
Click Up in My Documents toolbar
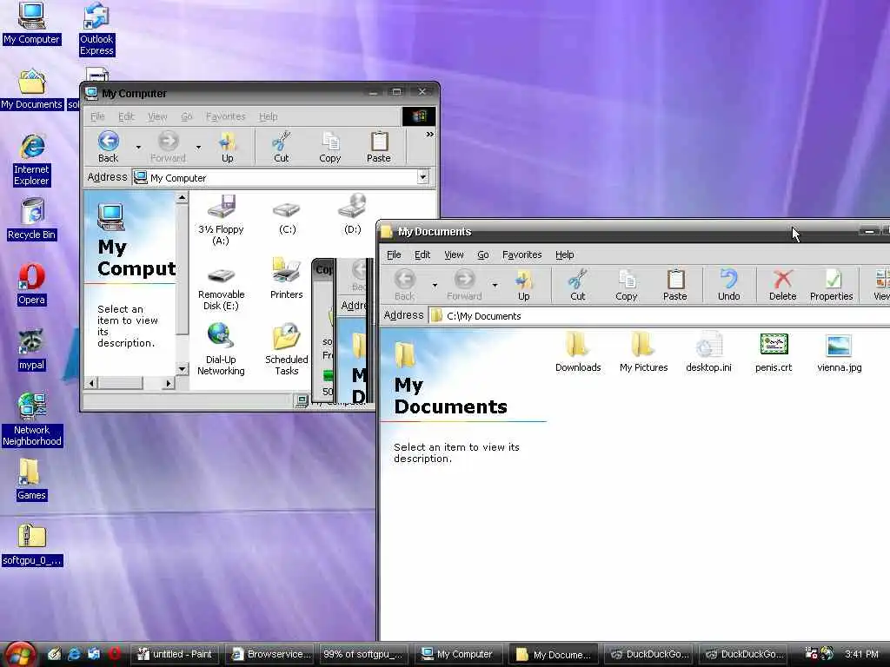pyautogui.click(x=523, y=285)
